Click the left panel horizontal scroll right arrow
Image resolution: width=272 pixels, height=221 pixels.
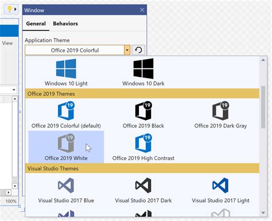point(9,192)
